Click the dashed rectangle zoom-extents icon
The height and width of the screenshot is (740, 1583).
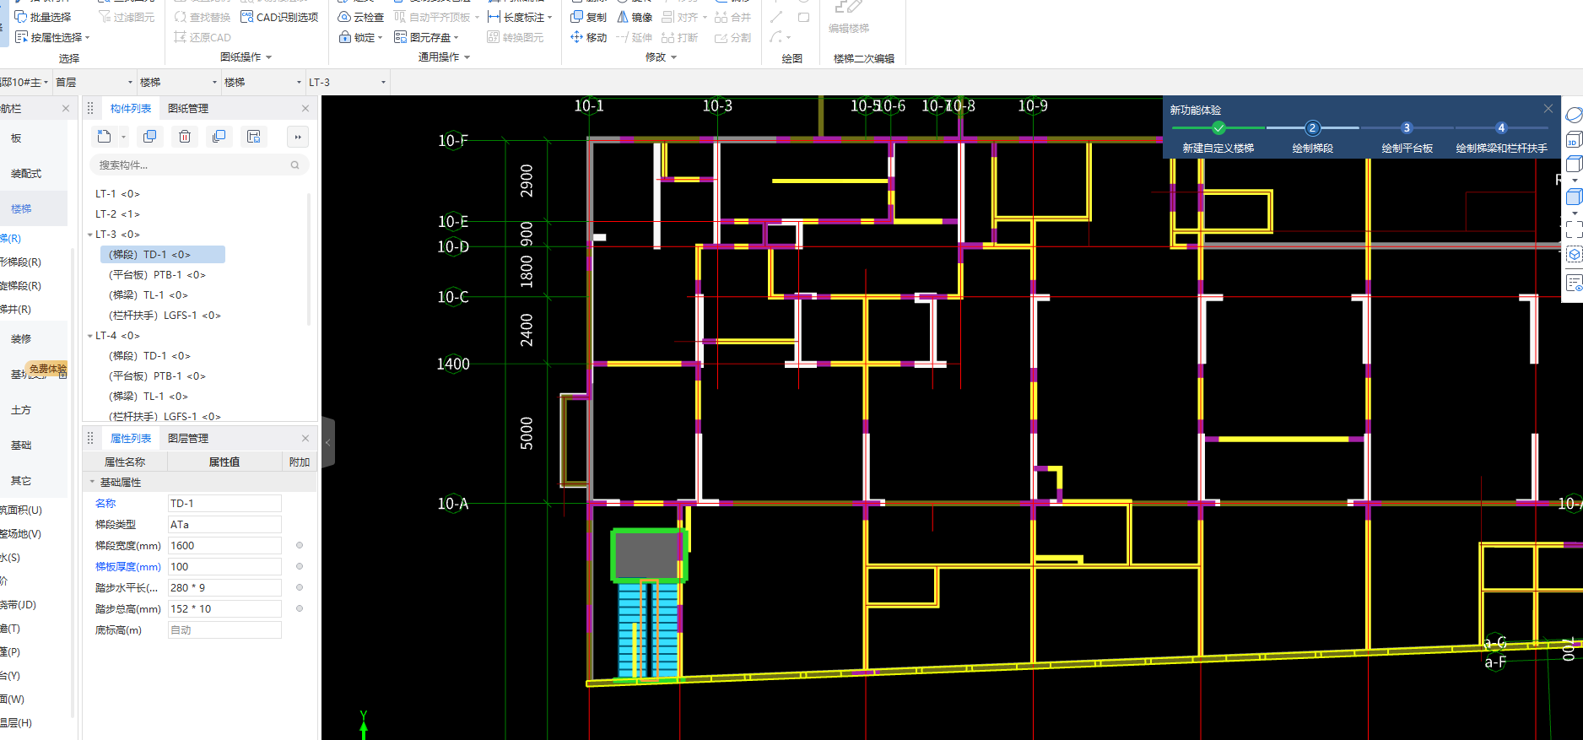(1574, 230)
